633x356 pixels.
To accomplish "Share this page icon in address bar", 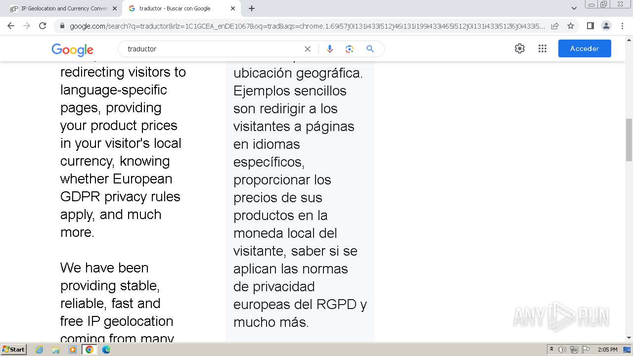I will 555,26.
